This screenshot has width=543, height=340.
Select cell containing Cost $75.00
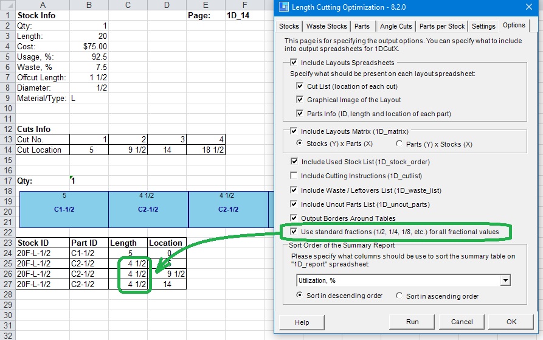pyautogui.click(x=89, y=46)
